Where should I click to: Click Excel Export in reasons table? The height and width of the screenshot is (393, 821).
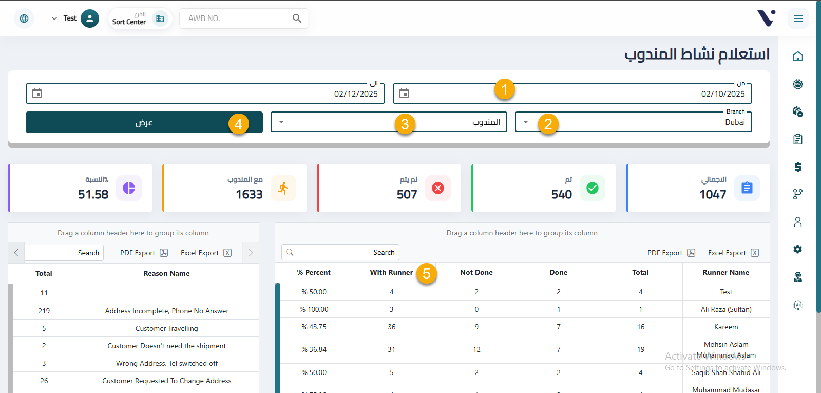pos(206,253)
